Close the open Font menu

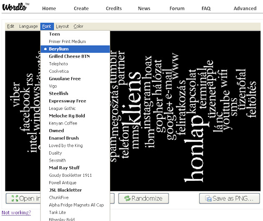tap(47, 26)
